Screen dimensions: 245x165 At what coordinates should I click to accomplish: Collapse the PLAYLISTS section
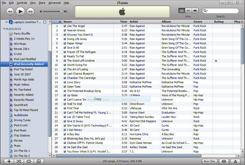point(4,29)
